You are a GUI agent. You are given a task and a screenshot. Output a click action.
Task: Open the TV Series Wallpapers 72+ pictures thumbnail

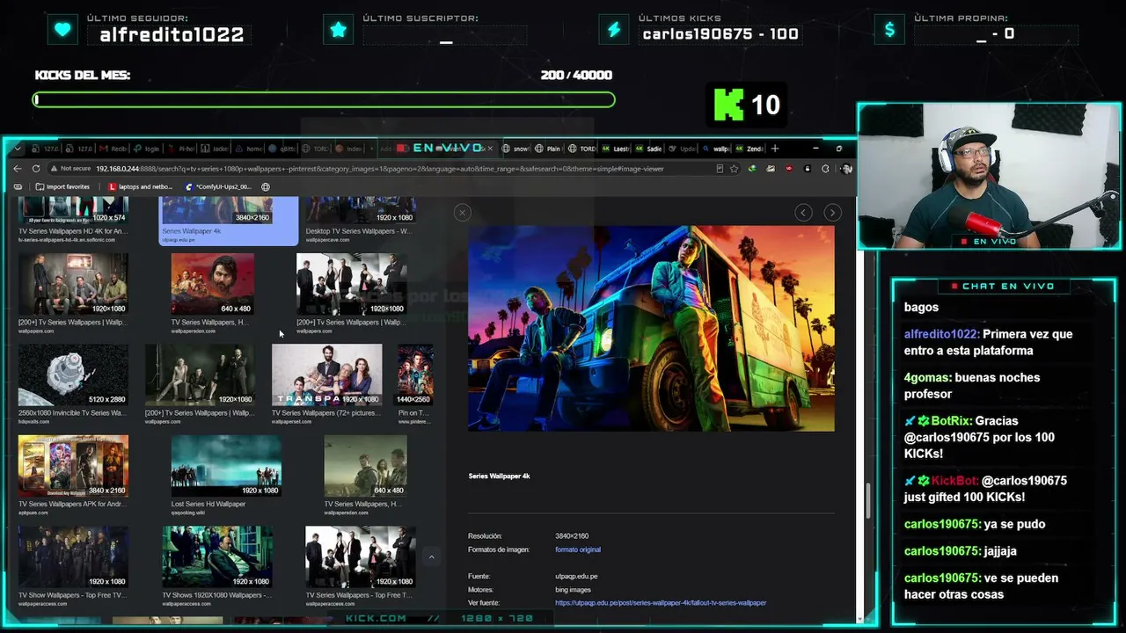[x=326, y=375]
